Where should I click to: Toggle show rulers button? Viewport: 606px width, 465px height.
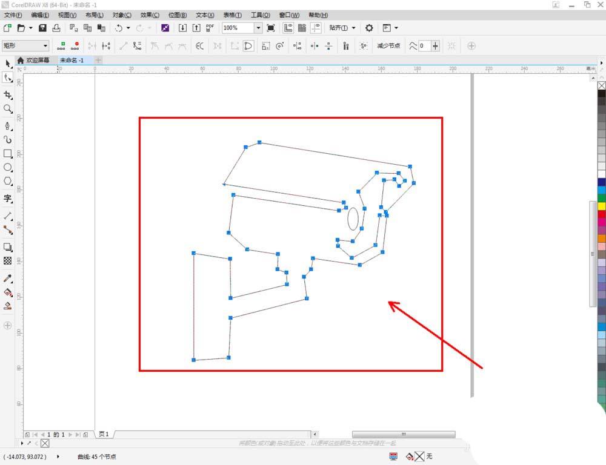click(x=288, y=28)
